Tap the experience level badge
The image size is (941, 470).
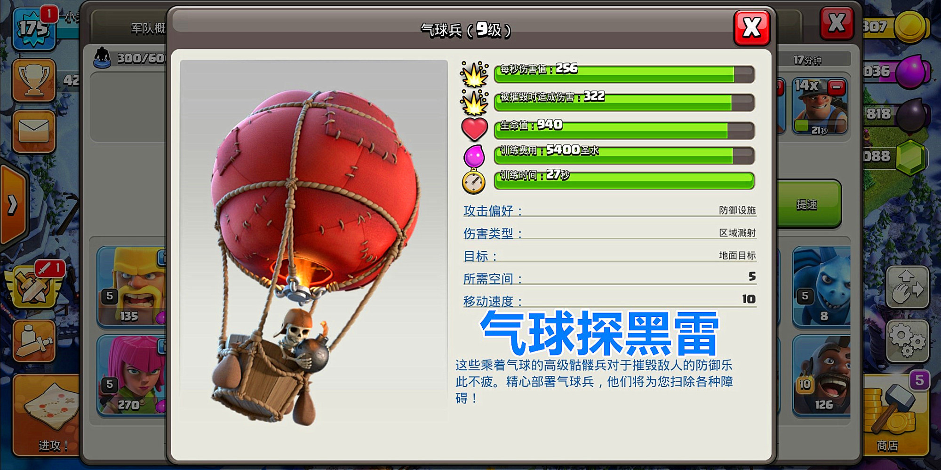tap(34, 29)
